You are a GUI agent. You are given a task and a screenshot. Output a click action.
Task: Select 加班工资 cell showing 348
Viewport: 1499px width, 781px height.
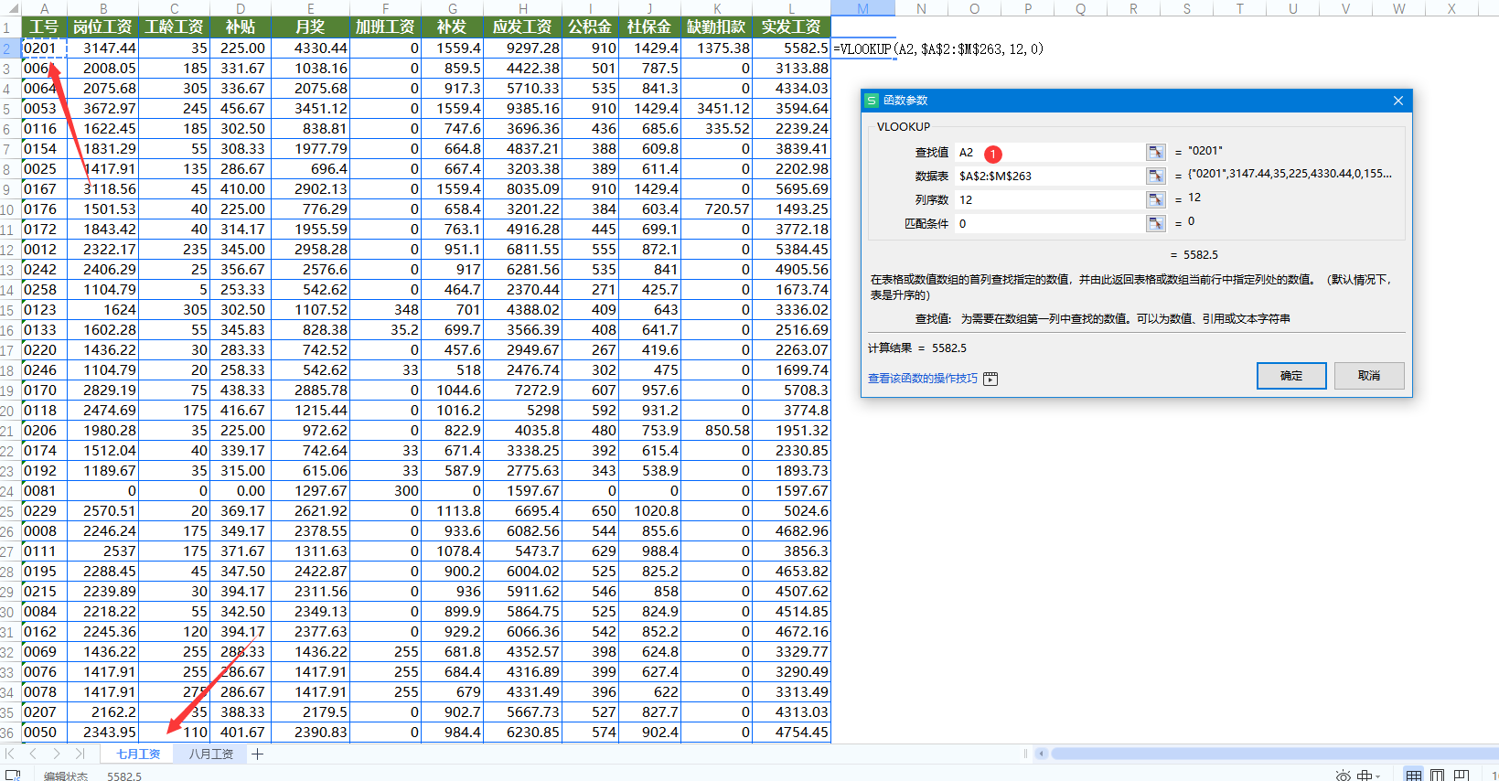(x=385, y=310)
